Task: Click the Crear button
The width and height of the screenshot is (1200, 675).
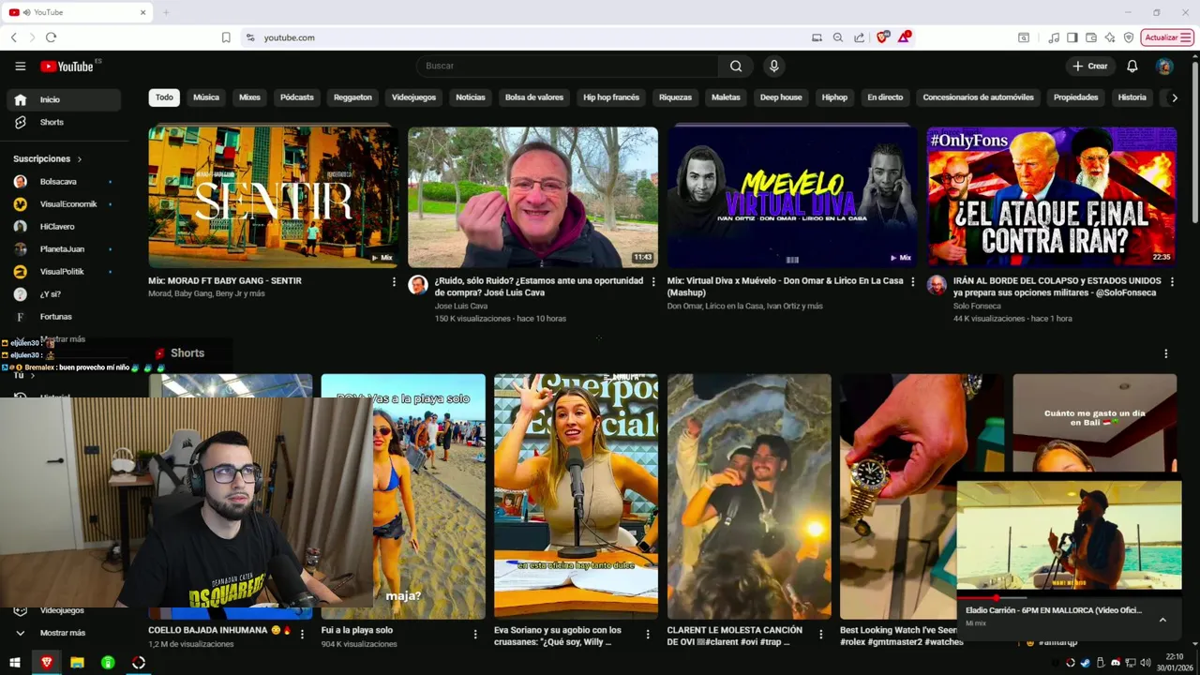Action: click(1090, 66)
